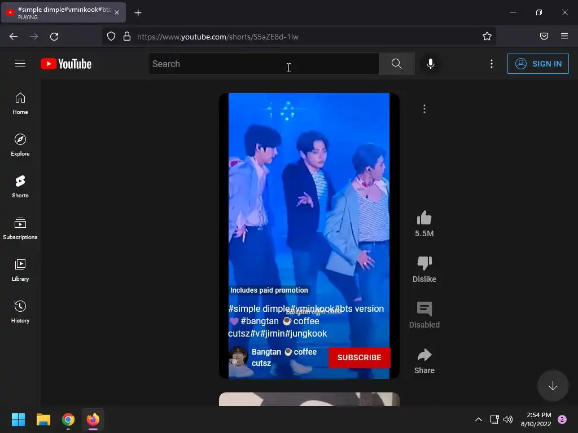Dislike the short with thumbs down

(x=424, y=263)
